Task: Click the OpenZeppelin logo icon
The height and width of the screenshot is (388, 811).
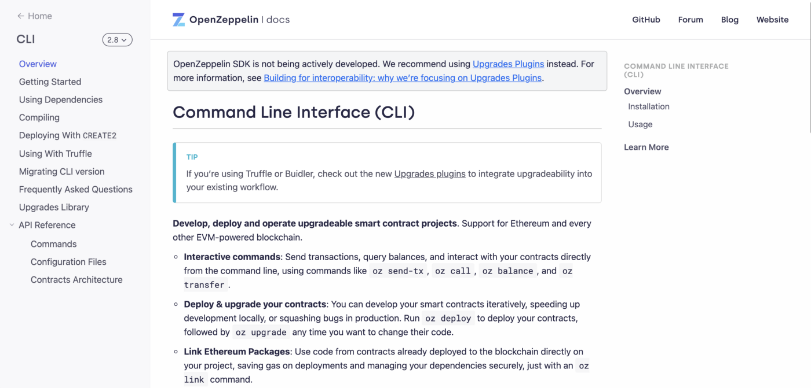Action: point(178,20)
